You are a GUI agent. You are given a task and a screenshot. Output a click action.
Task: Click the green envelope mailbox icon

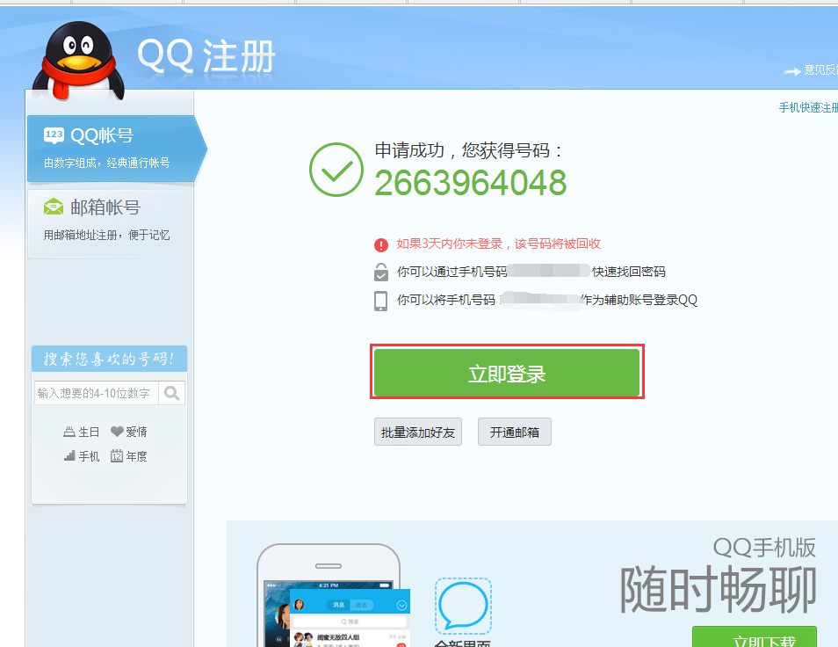(x=54, y=207)
